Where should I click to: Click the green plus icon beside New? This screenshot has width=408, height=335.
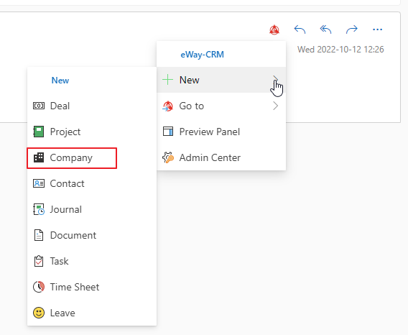pyautogui.click(x=167, y=80)
